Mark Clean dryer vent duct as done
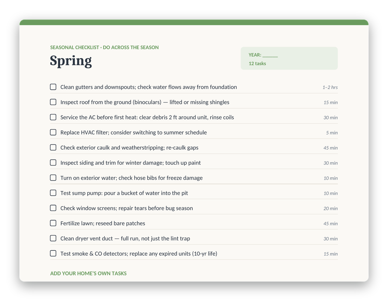Screen dimensions: 388x301 tap(53, 238)
